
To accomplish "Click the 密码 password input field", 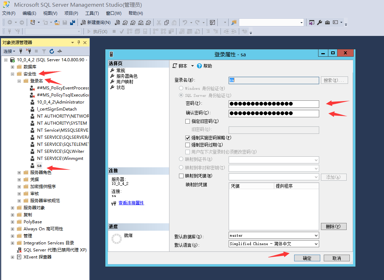I will 273,104.
